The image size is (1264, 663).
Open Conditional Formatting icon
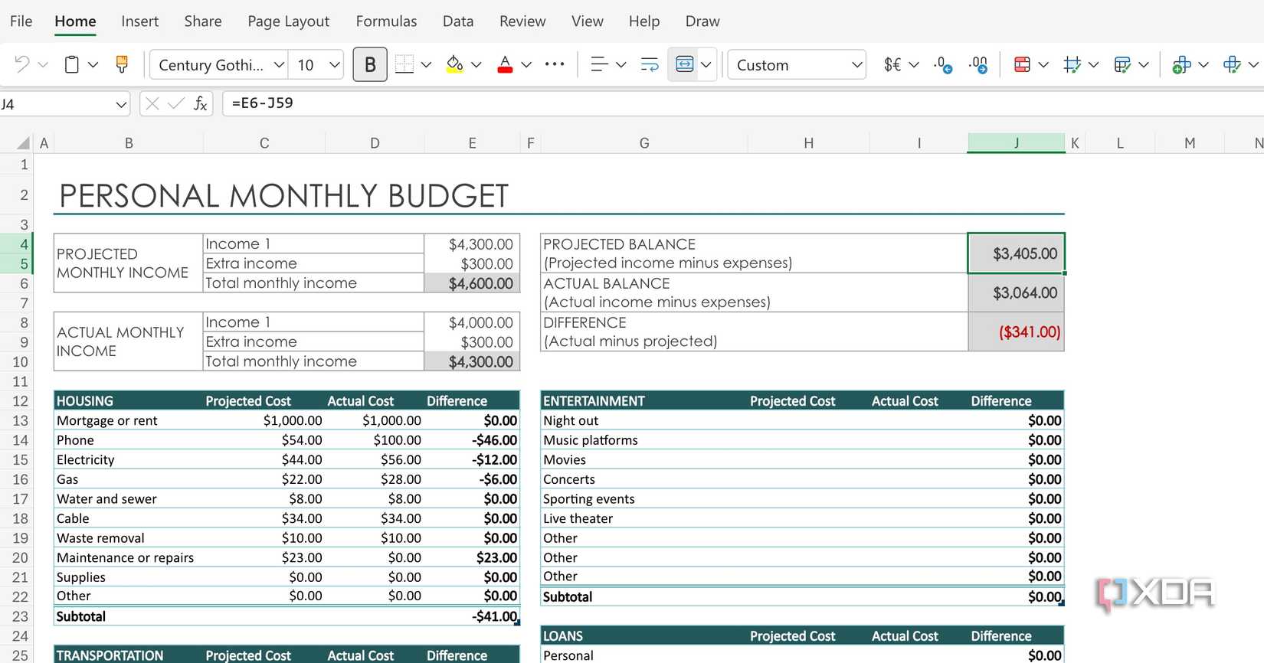point(1022,65)
